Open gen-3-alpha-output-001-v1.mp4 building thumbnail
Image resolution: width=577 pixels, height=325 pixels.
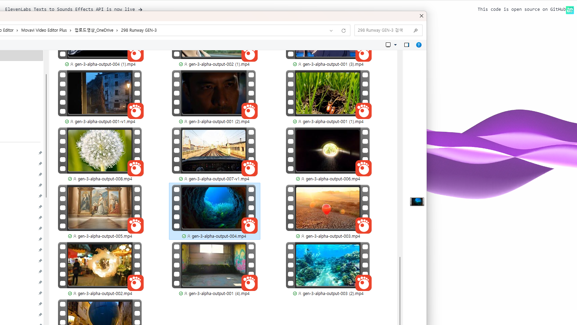coord(100,93)
